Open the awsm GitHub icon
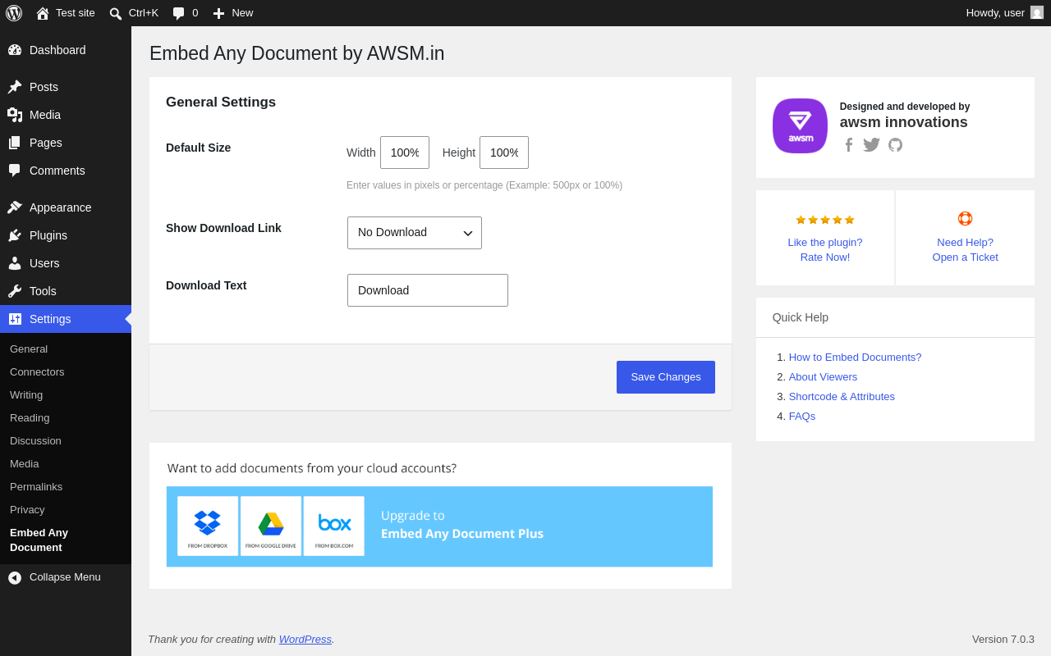This screenshot has height=656, width=1051. tap(895, 145)
